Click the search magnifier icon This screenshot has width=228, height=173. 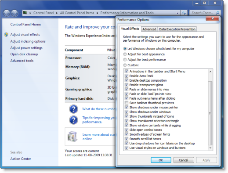217,13
